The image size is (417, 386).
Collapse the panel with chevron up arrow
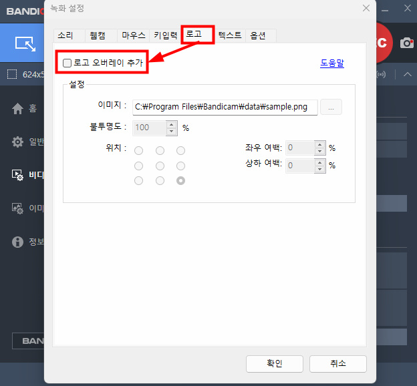pyautogui.click(x=407, y=74)
